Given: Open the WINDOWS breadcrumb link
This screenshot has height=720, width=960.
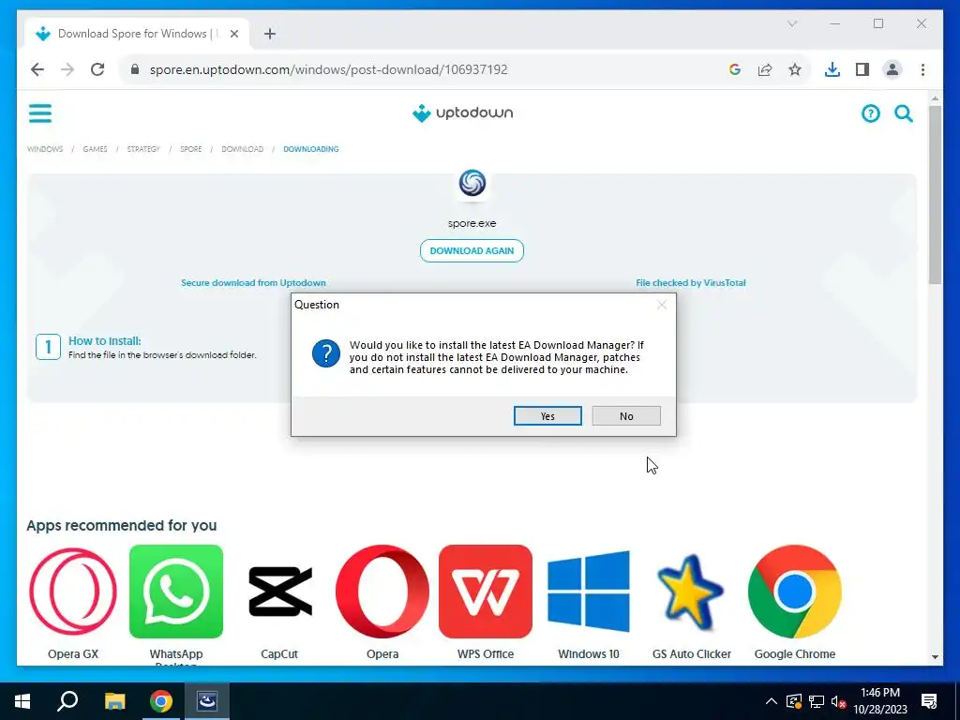Looking at the screenshot, I should click(x=45, y=149).
